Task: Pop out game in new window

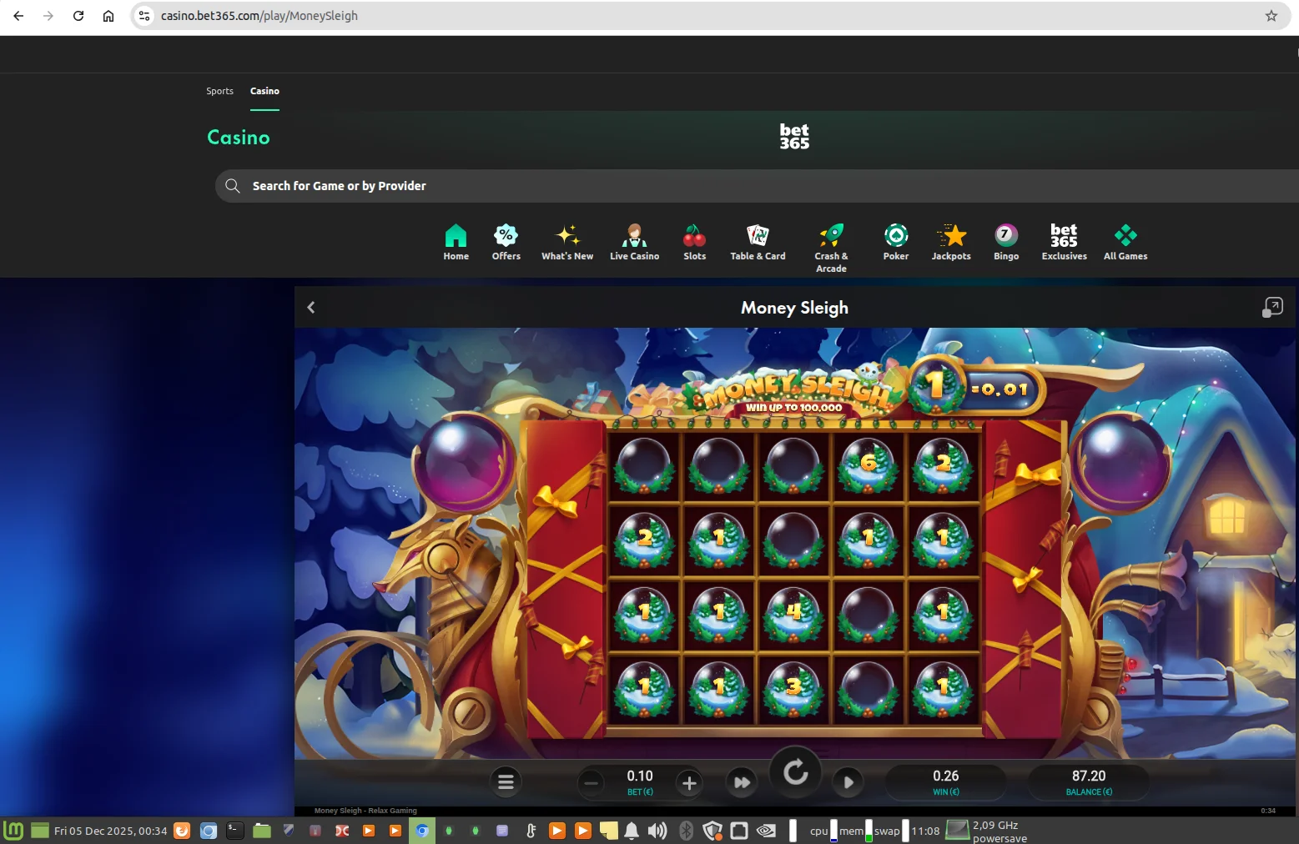Action: pyautogui.click(x=1272, y=308)
